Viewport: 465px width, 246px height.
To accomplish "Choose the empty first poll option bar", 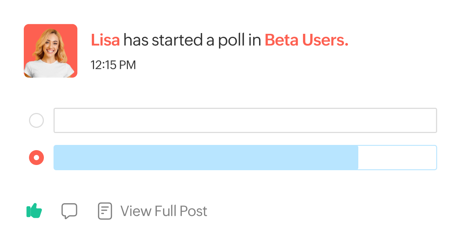I will click(245, 120).
